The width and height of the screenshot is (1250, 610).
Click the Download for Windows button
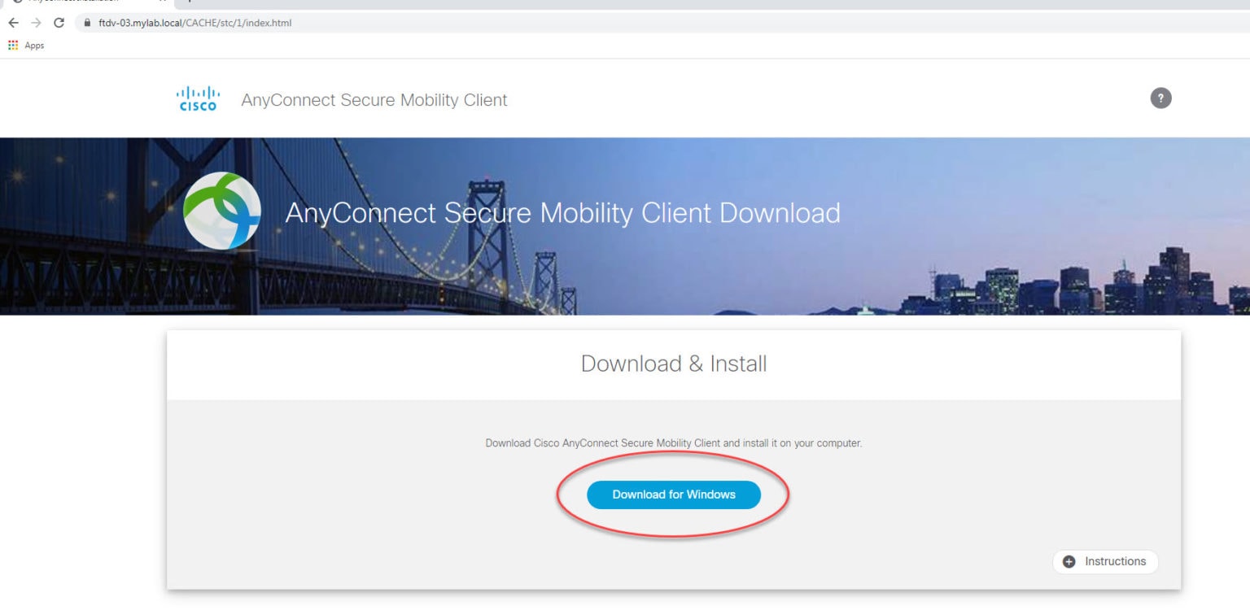(x=674, y=495)
